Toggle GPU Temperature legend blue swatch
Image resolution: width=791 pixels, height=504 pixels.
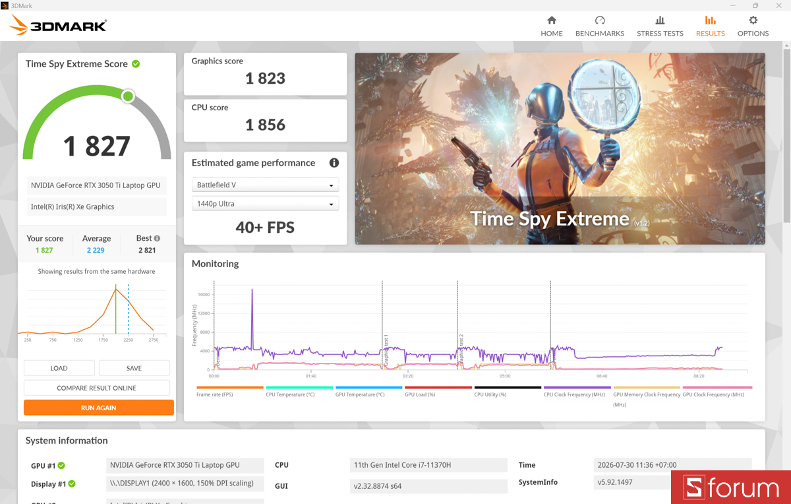click(368, 388)
